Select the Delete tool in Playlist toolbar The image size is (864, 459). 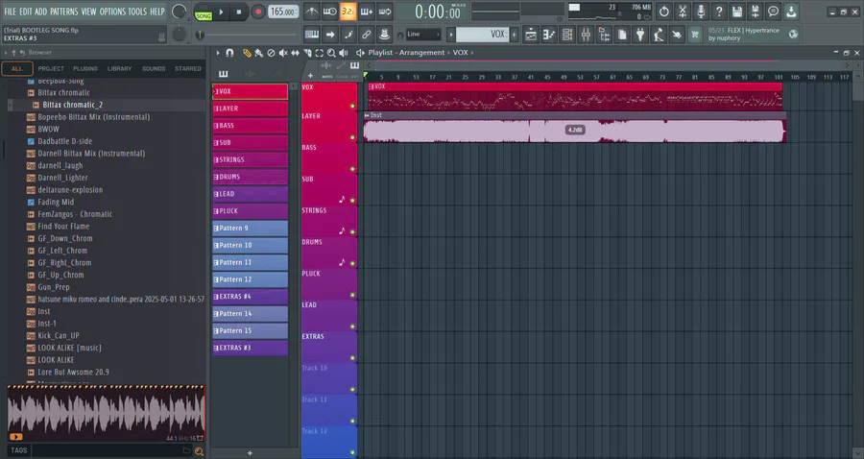click(271, 53)
